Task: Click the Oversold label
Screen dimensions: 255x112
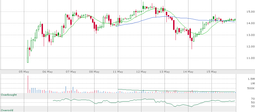Action: [x=7, y=110]
